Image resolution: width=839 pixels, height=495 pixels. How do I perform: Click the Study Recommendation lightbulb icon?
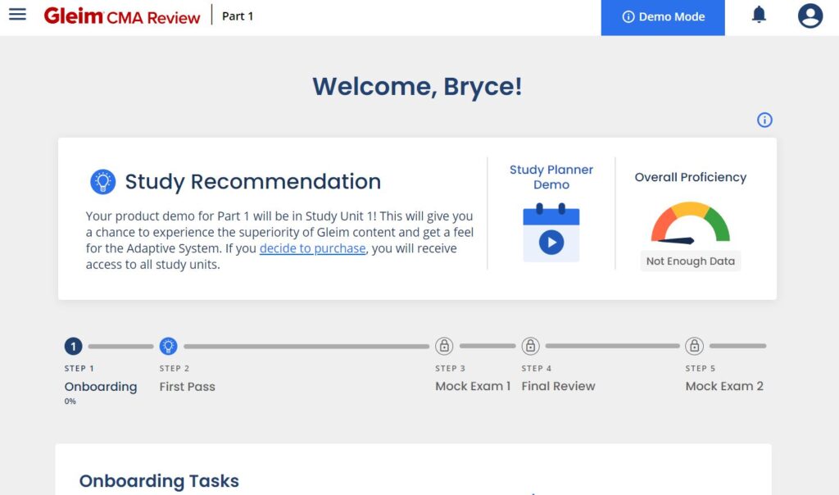102,182
